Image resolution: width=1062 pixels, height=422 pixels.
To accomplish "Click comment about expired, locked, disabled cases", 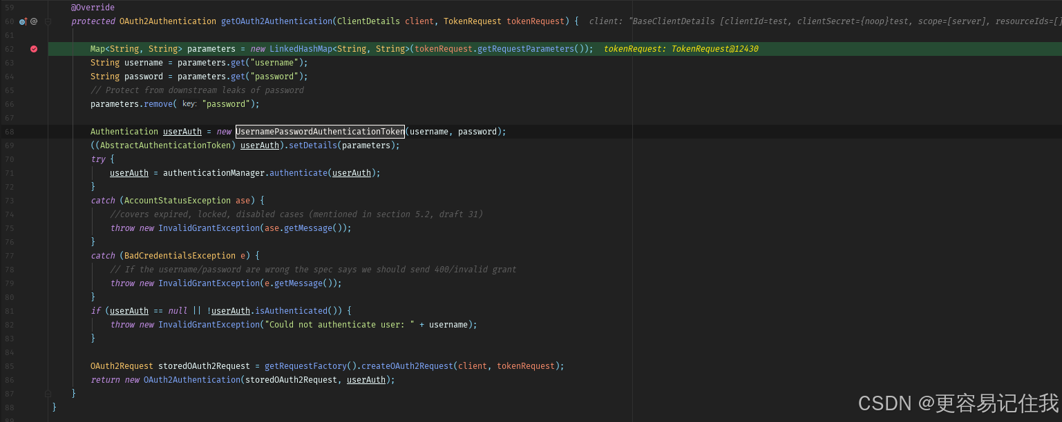I will click(x=296, y=214).
